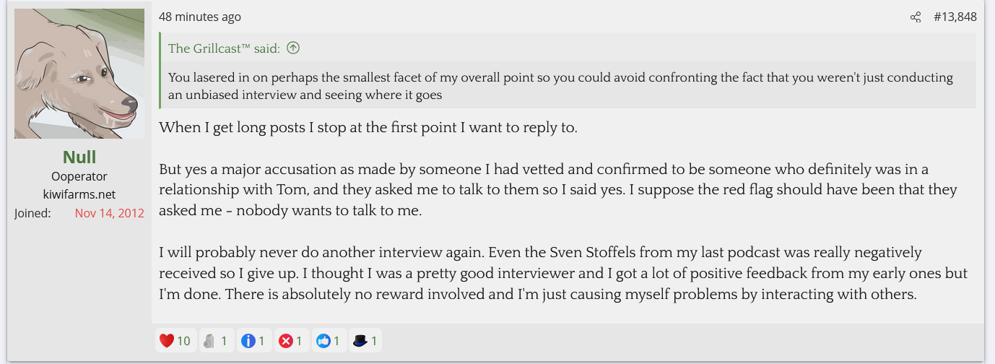Click the heart reaction count of 10
Screen dimensions: 995x364
pyautogui.click(x=183, y=340)
